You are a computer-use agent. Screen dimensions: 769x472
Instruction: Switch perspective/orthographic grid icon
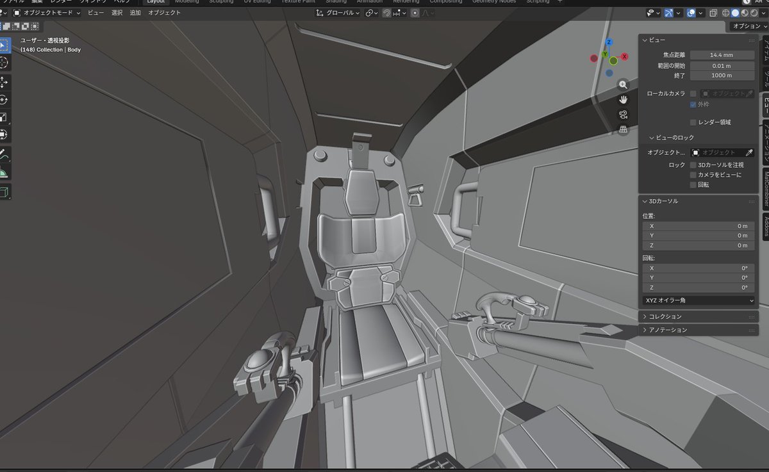pos(623,129)
